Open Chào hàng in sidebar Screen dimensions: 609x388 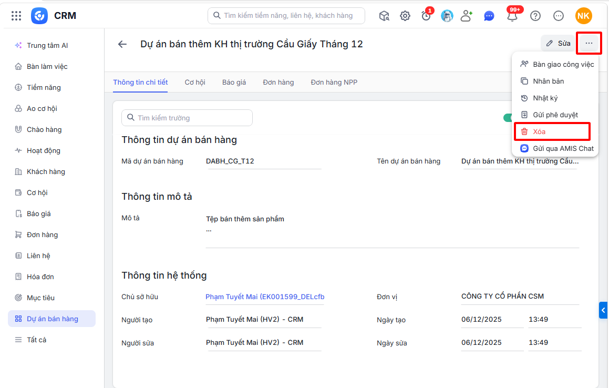pos(51,129)
